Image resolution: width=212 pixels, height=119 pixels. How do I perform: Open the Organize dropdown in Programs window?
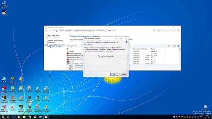pyautogui.click(x=72, y=46)
